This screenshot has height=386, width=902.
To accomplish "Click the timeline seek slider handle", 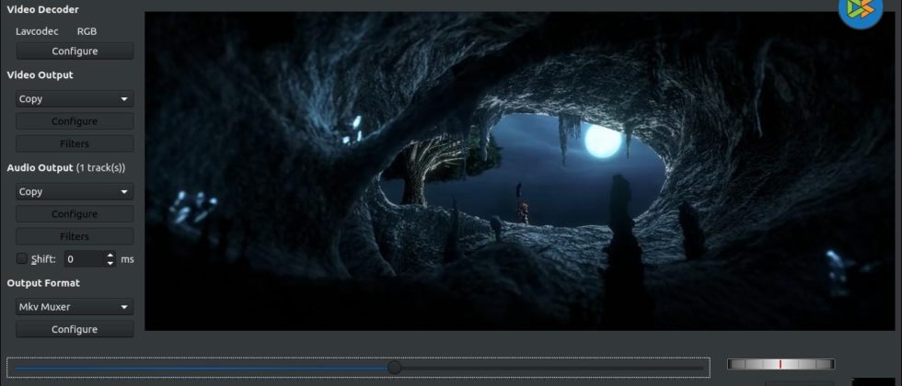I will (395, 368).
